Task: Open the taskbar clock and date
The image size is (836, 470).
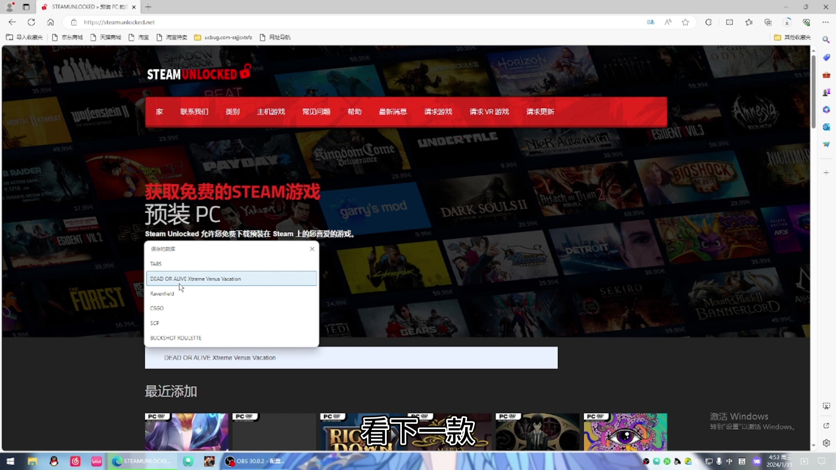Action: (x=779, y=461)
